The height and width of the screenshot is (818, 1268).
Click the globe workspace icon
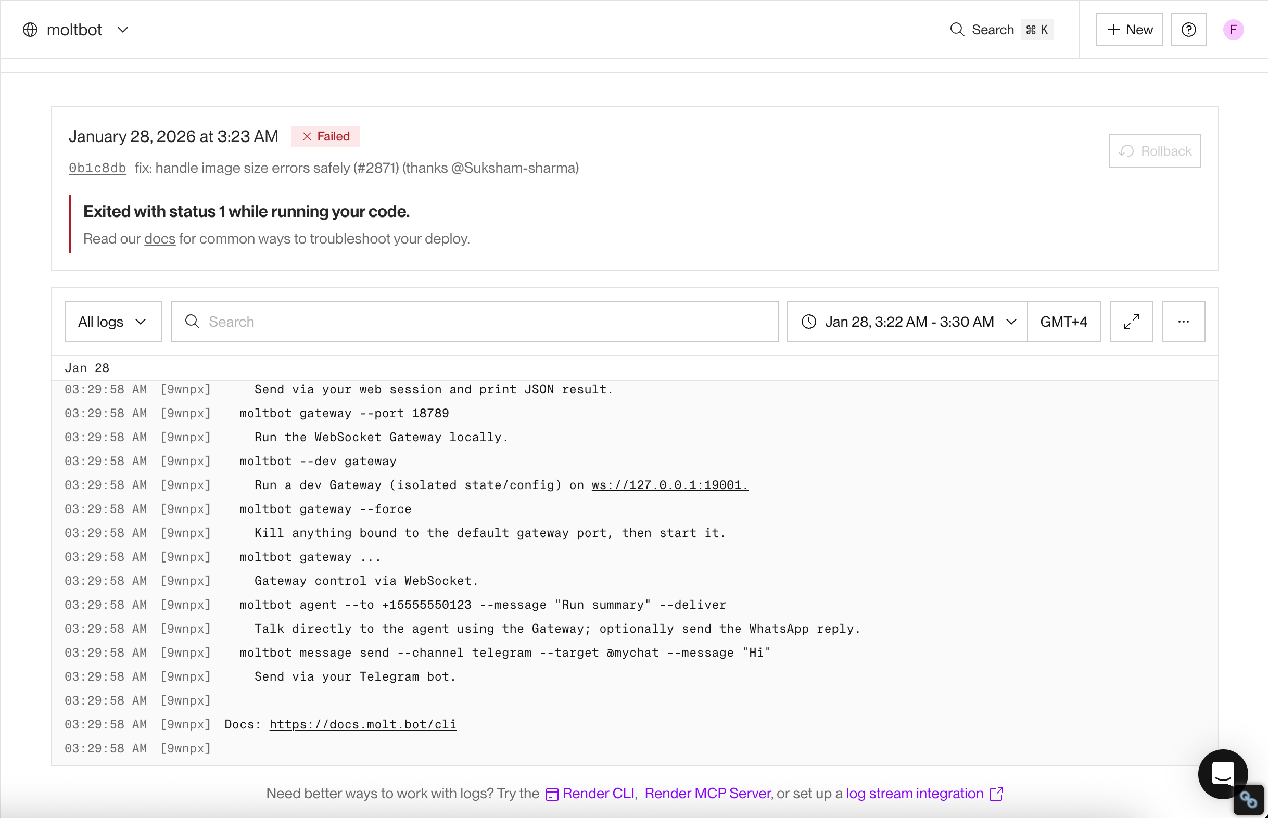pos(30,30)
